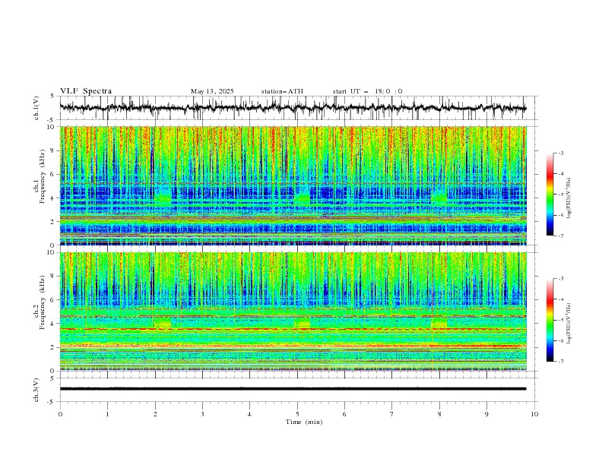Click the "Time (min)" axis title
This screenshot has height=465, width=602.
coord(304,422)
